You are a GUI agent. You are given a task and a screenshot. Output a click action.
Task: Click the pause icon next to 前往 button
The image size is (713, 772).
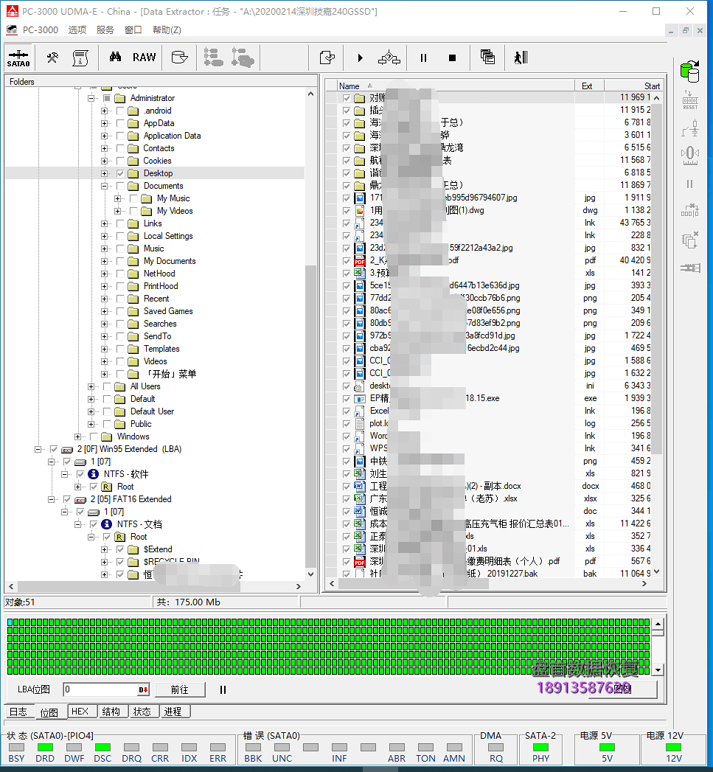click(223, 689)
